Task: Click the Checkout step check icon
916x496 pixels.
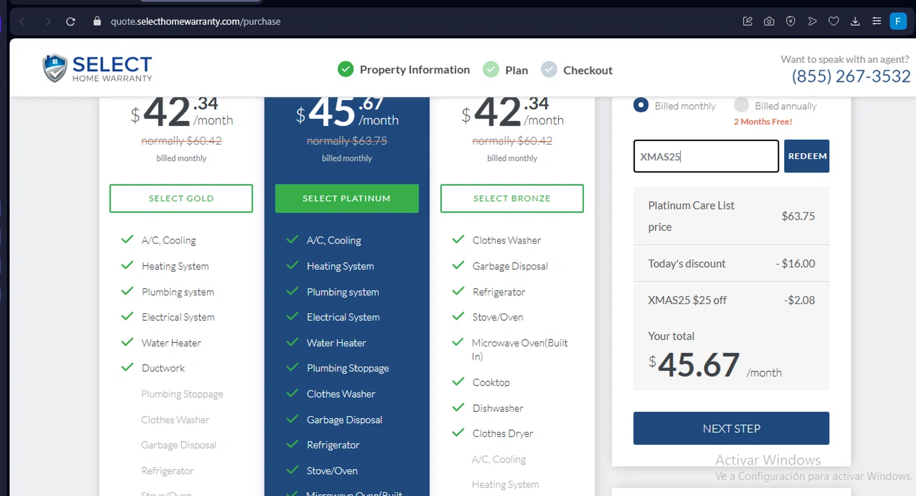Action: [549, 70]
